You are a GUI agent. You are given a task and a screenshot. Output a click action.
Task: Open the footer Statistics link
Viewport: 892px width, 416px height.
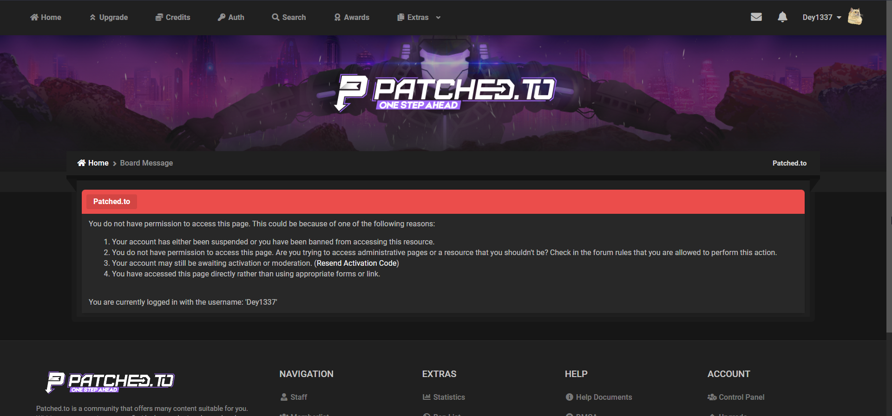click(x=444, y=397)
